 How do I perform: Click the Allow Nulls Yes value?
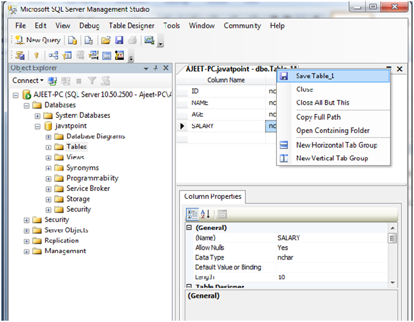332,248
